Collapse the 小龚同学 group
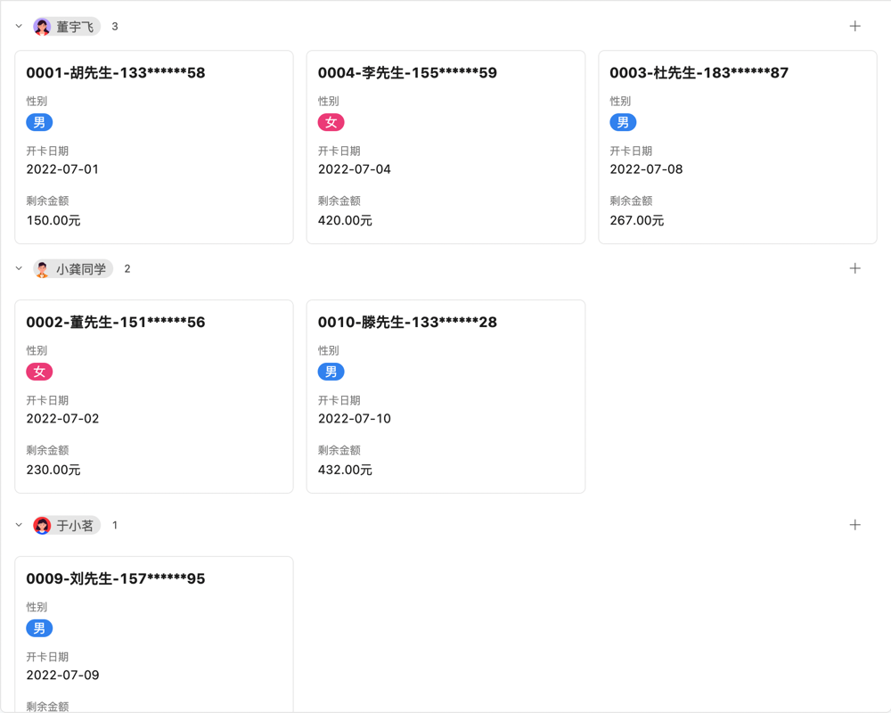The height and width of the screenshot is (713, 891). click(18, 268)
